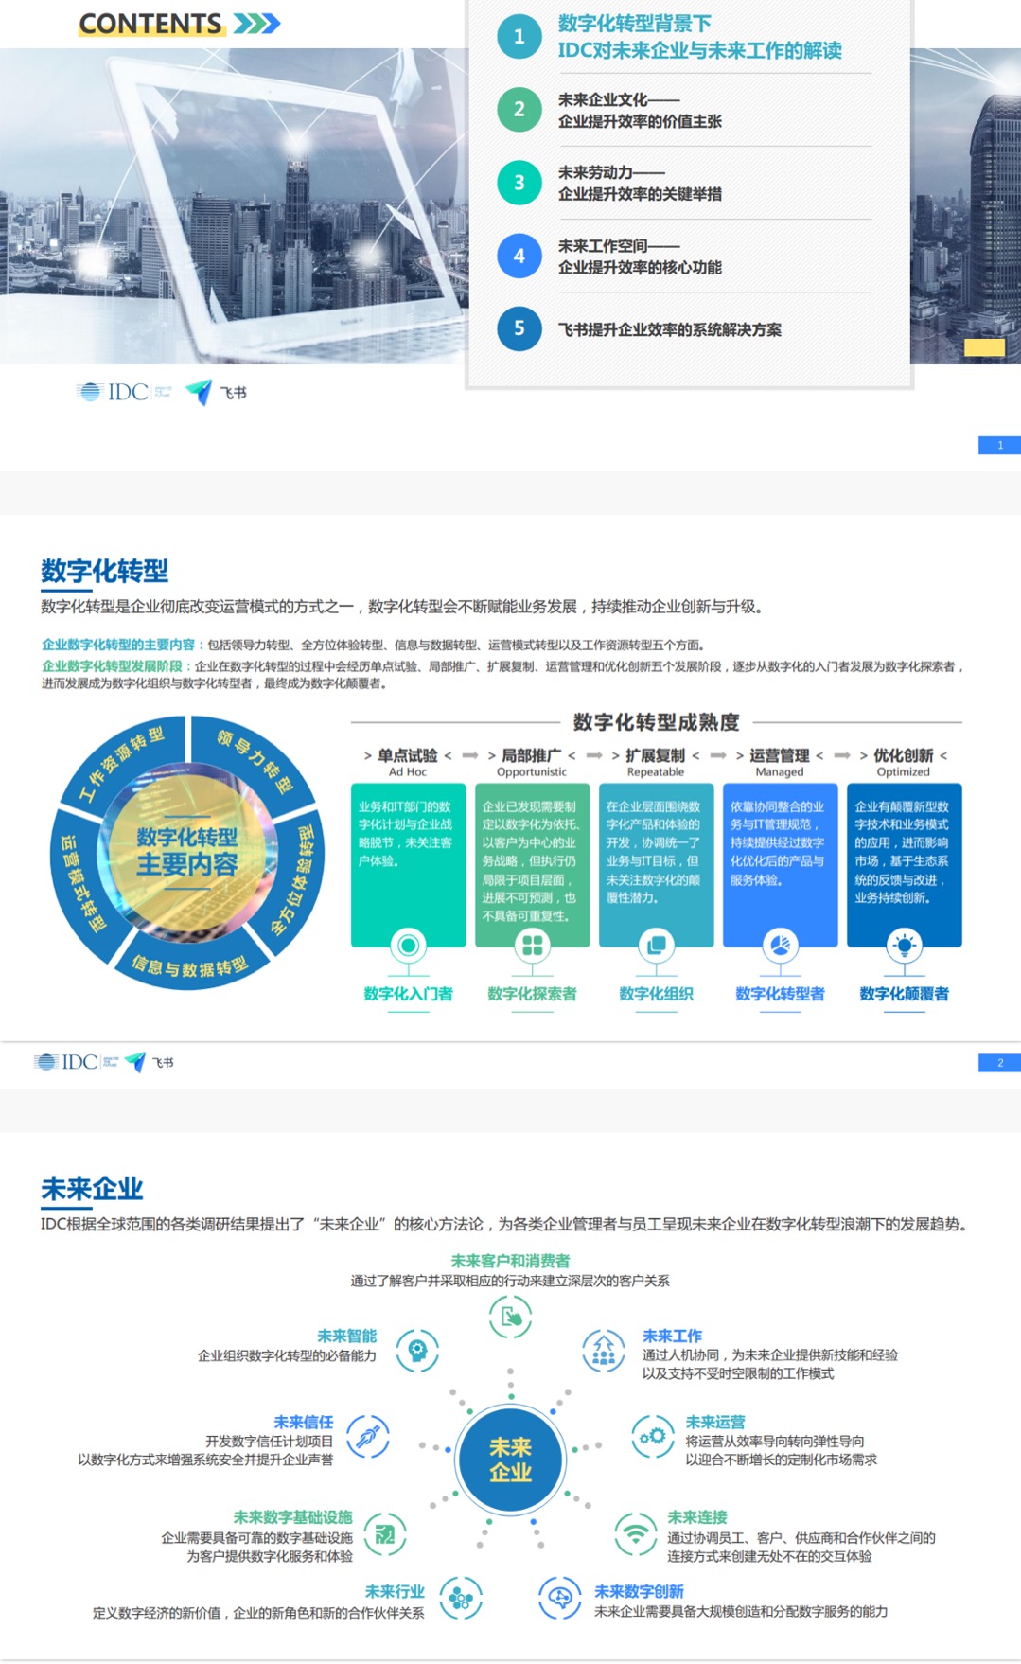Click the numbered circle 5 in contents
This screenshot has width=1021, height=1664.
click(x=519, y=328)
